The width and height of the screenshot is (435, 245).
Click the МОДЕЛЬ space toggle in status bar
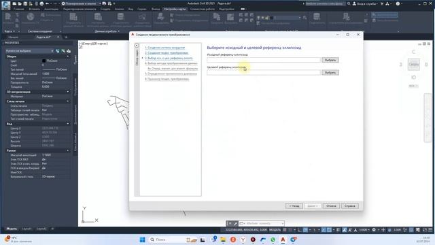pyautogui.click(x=275, y=230)
